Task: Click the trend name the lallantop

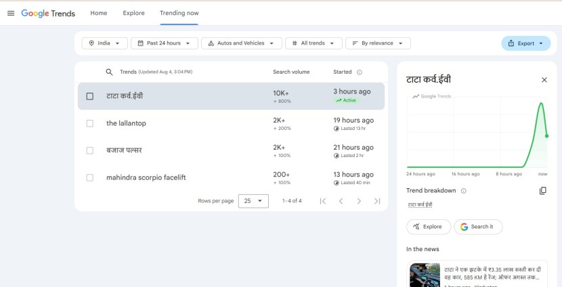Action: coord(126,123)
